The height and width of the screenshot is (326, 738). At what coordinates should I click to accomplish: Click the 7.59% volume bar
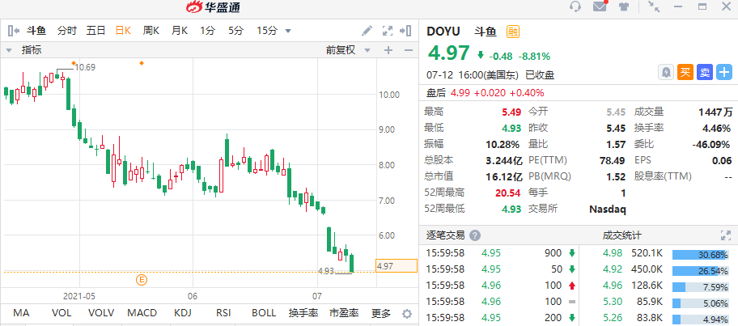pos(701,287)
